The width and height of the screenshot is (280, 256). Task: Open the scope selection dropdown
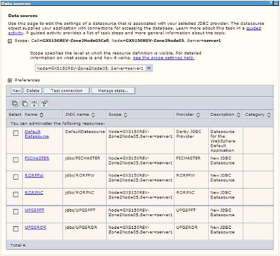click(x=149, y=68)
